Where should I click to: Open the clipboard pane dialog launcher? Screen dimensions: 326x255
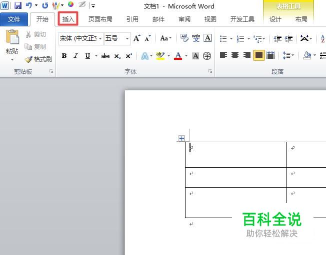pos(51,71)
